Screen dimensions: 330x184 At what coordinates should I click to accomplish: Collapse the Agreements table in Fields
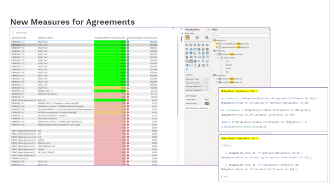(212, 40)
